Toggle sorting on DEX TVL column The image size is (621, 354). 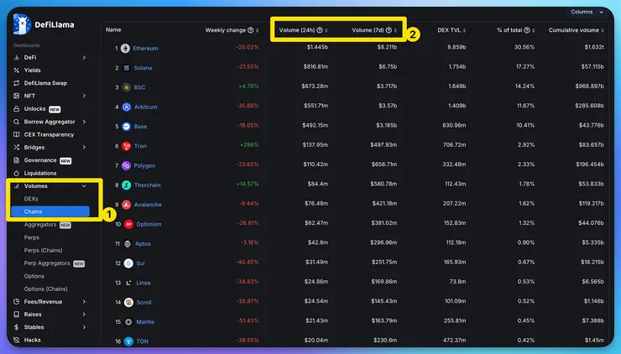coord(464,30)
